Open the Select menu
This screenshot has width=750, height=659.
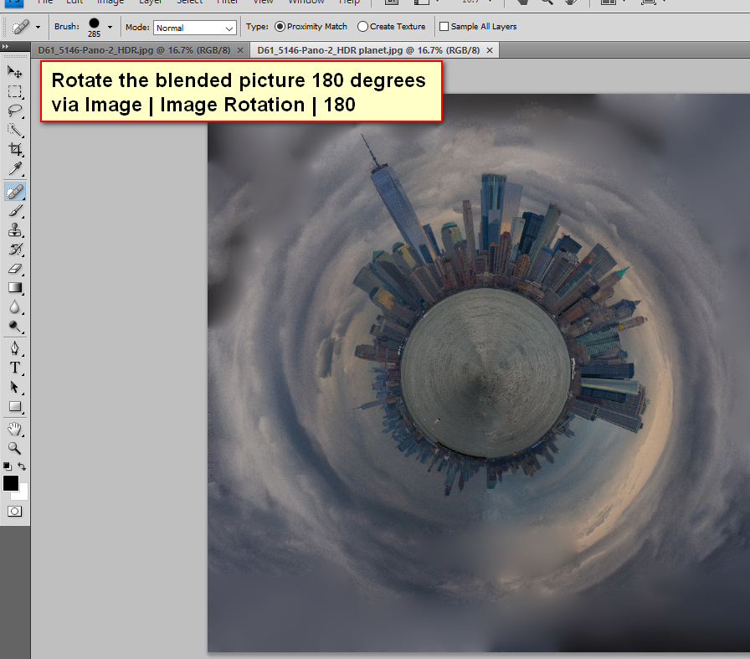click(190, 2)
